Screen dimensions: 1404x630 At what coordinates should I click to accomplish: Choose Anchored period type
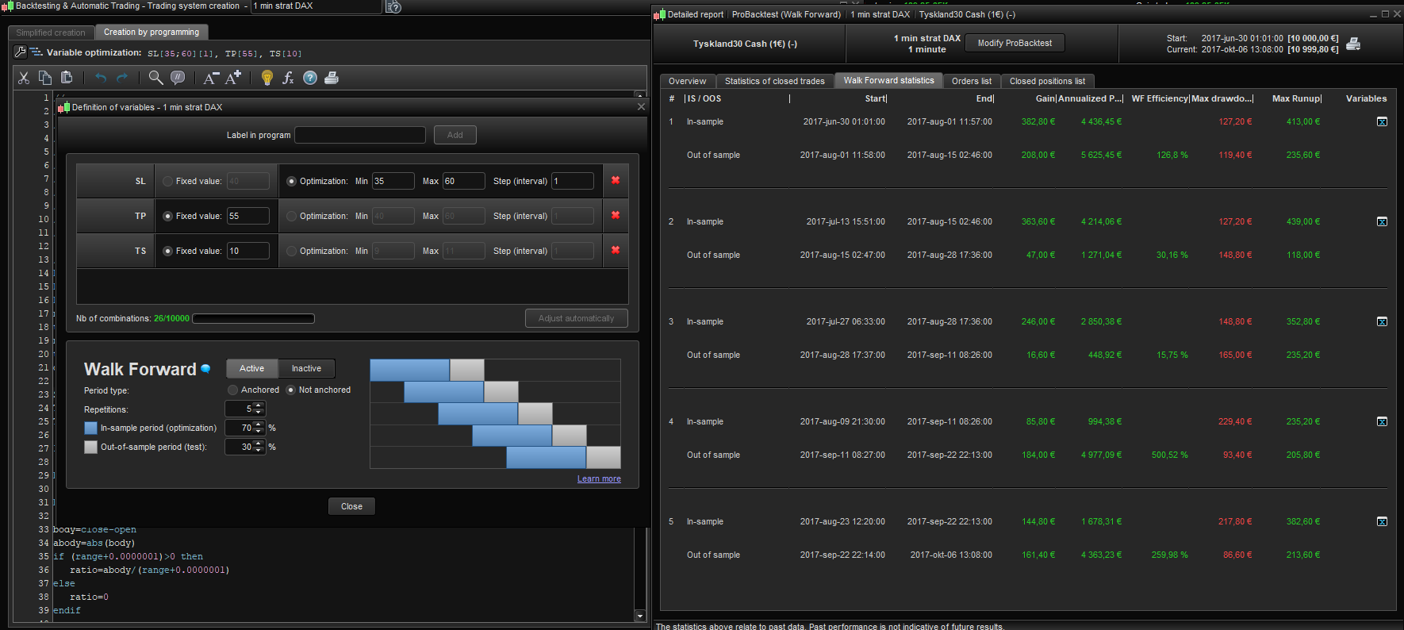[232, 390]
